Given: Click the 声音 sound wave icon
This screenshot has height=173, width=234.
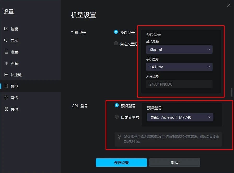Looking at the screenshot, I should (7, 63).
